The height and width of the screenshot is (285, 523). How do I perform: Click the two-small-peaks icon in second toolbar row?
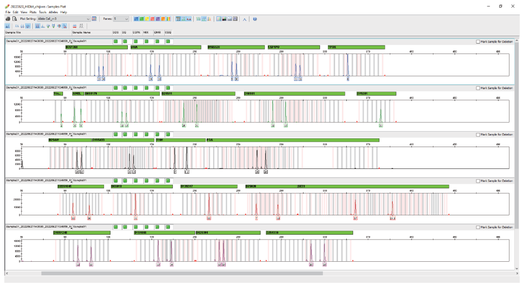tap(17, 26)
